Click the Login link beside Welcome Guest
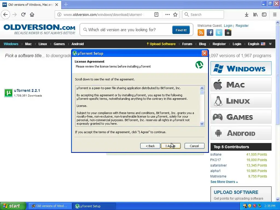This screenshot has width=280, height=210. [x=228, y=25]
